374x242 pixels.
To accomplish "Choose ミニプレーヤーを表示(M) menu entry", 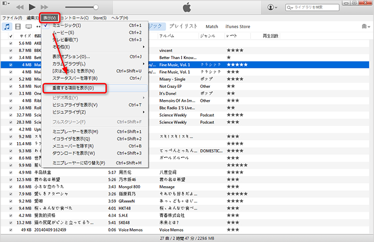I will click(95, 131).
